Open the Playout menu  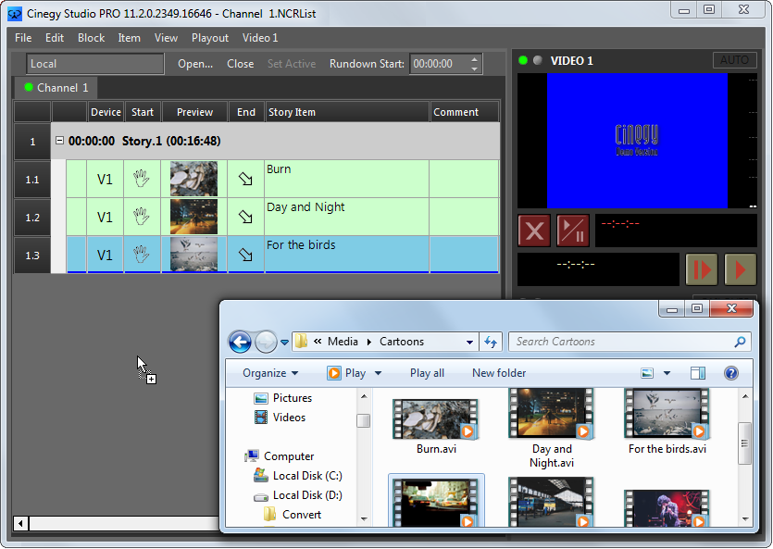pyautogui.click(x=210, y=38)
